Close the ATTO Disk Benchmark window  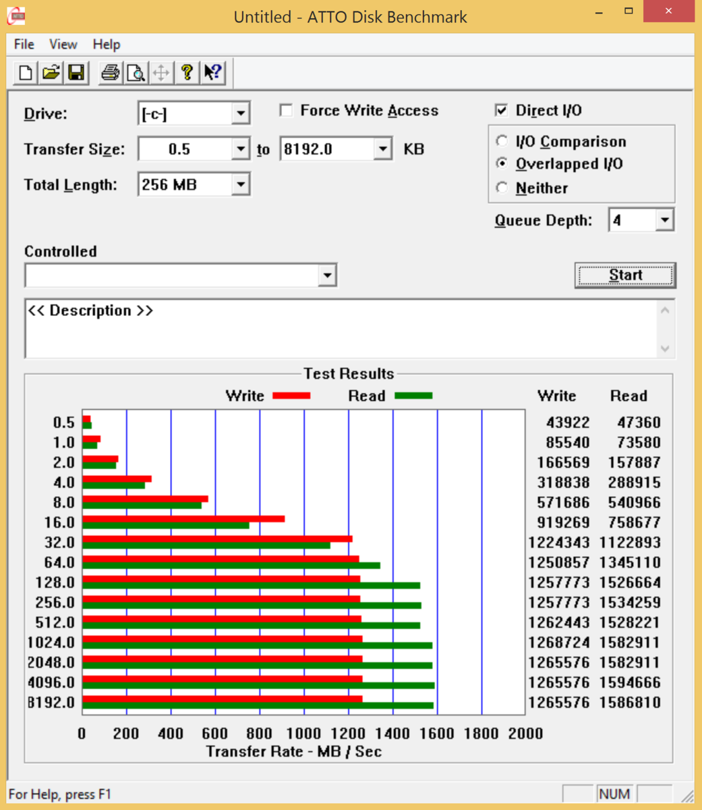(x=668, y=11)
